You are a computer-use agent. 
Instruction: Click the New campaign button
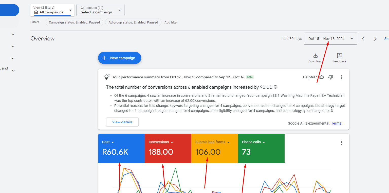[119, 58]
